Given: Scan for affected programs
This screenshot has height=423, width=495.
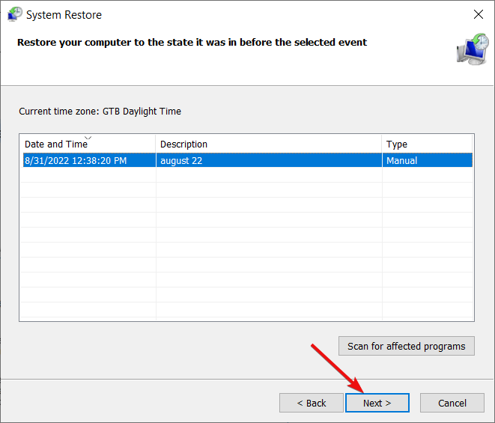Looking at the screenshot, I should (x=407, y=346).
